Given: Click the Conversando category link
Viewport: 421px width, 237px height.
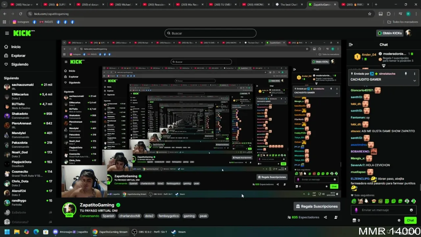Looking at the screenshot, I should tap(89, 216).
